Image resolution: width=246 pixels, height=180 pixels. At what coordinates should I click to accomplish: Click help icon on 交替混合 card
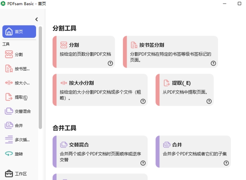[143, 163]
